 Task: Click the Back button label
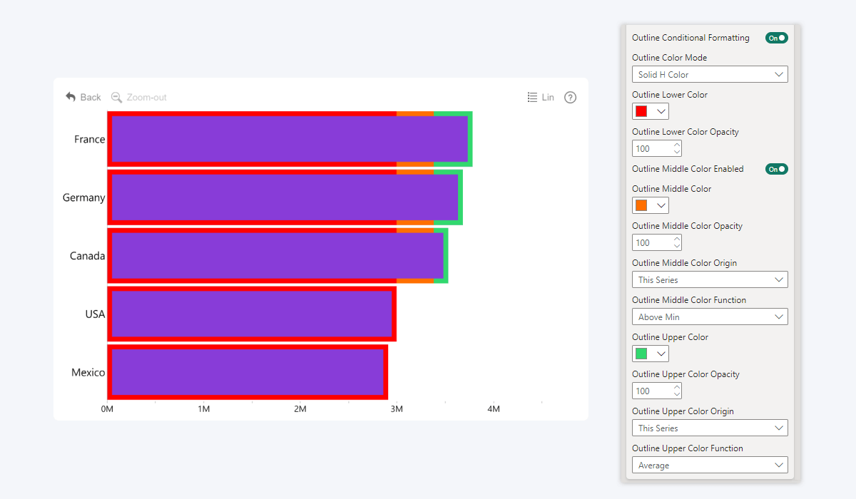click(91, 97)
